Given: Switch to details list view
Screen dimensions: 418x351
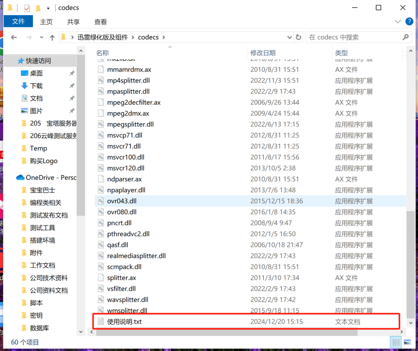Looking at the screenshot, I should [x=396, y=342].
